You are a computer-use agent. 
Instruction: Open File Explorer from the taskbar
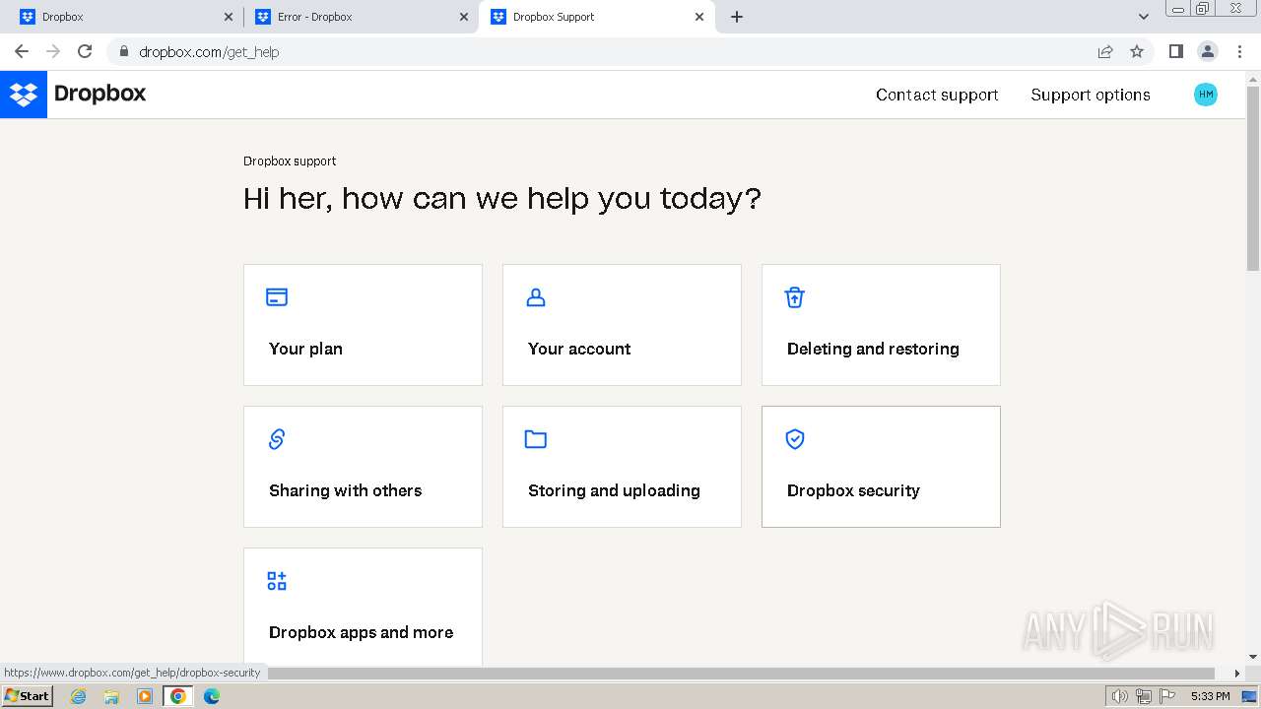click(x=111, y=696)
